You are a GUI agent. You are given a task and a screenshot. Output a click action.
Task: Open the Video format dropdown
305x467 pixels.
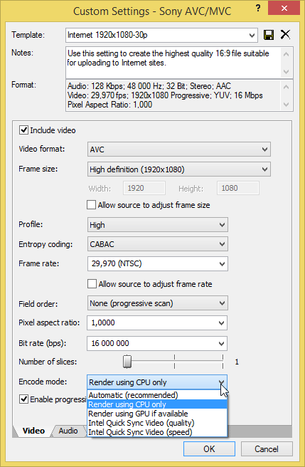click(x=179, y=149)
